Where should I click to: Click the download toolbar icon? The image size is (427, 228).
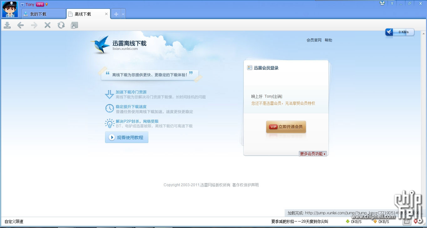click(x=7, y=25)
